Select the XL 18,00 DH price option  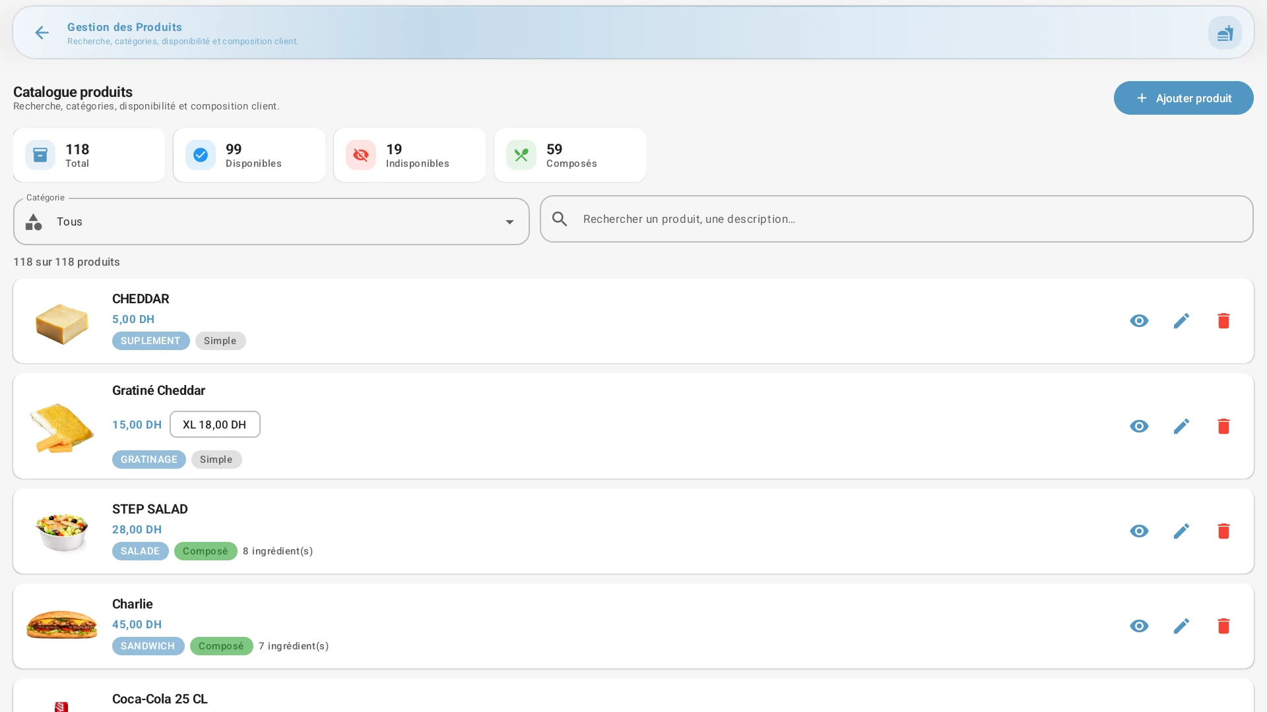(x=215, y=425)
